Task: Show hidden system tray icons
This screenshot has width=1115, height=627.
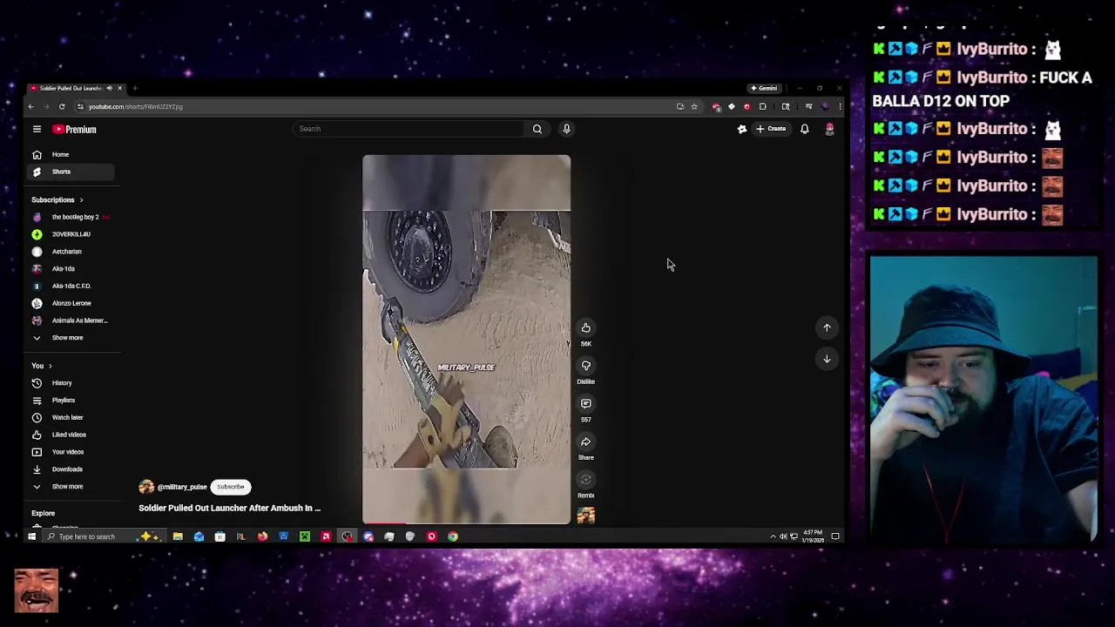Action: point(773,536)
